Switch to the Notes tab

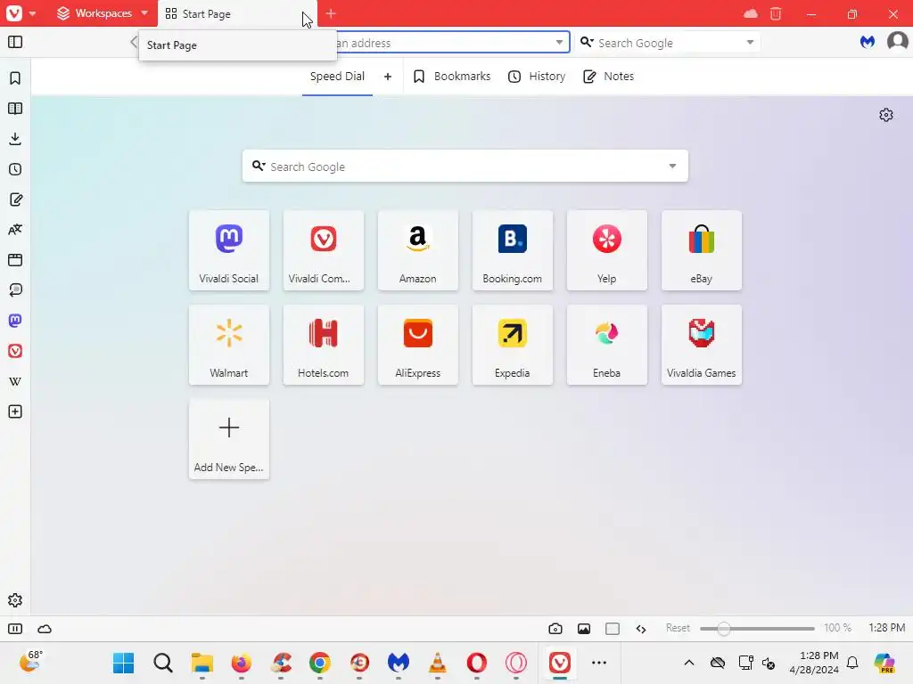[x=608, y=77]
